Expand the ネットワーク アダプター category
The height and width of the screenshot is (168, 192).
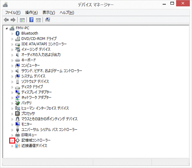(x=12, y=98)
